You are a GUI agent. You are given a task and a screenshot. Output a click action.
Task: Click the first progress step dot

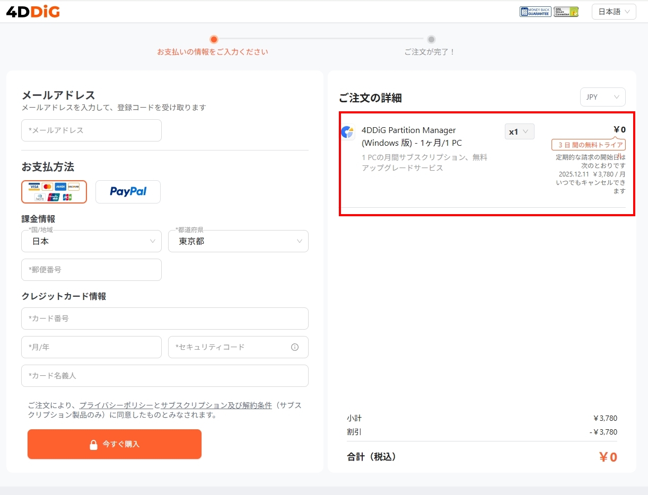(x=214, y=39)
